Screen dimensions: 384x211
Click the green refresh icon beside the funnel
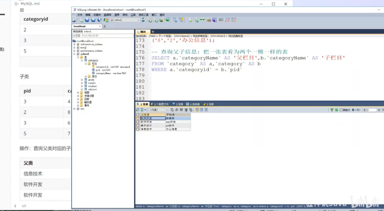336,110
